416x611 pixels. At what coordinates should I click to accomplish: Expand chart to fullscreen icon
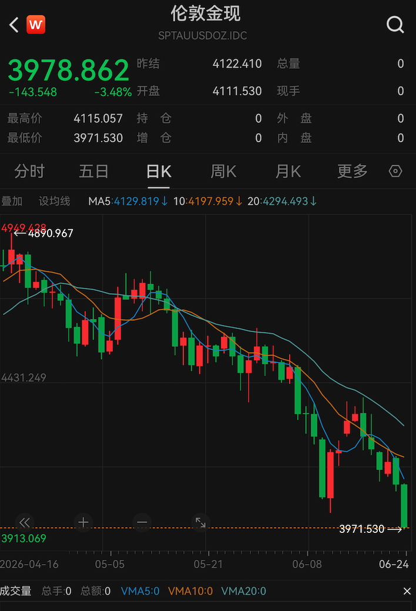[200, 522]
